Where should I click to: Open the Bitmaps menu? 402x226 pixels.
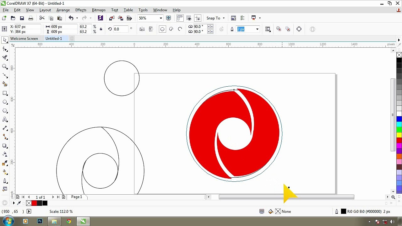pos(99,10)
